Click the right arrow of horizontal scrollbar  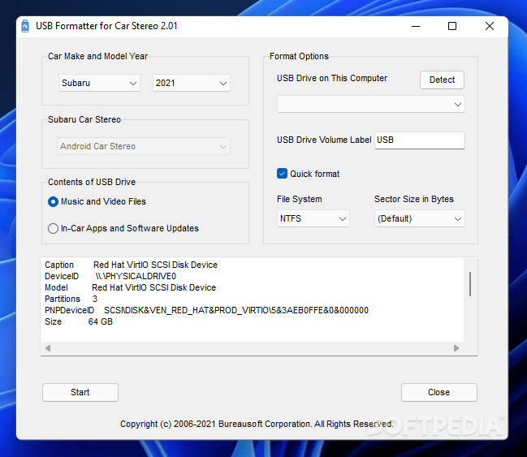point(456,348)
